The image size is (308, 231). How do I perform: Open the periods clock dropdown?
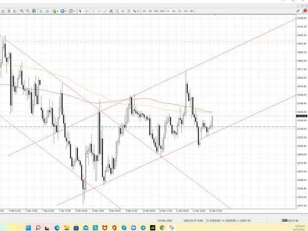pyautogui.click(x=63, y=11)
